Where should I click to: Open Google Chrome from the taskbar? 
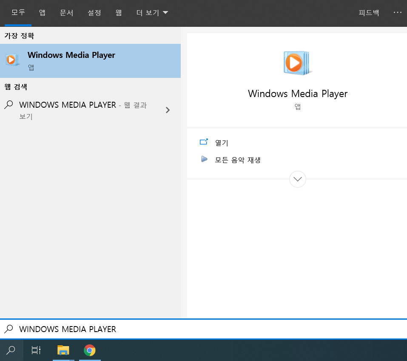[x=90, y=350]
